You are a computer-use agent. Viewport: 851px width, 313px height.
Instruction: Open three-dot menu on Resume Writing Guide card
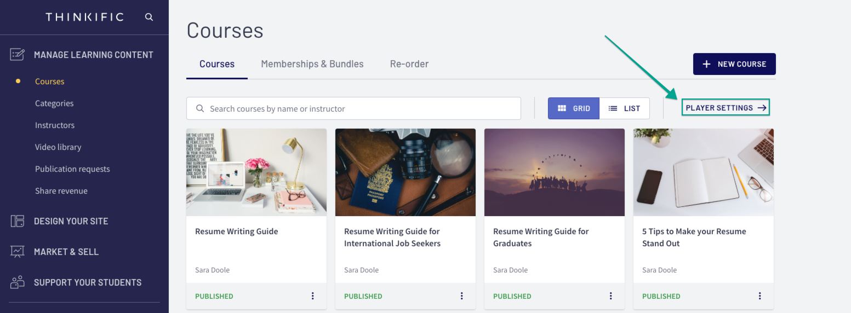(x=313, y=296)
